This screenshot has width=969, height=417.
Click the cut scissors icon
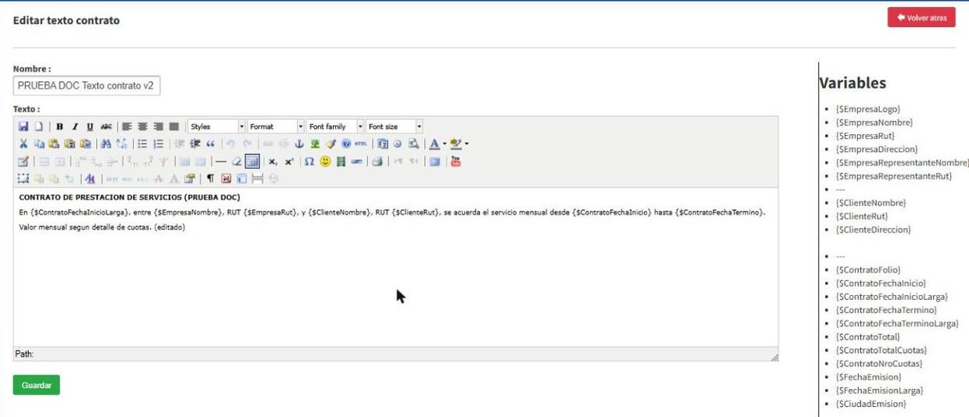(x=23, y=144)
